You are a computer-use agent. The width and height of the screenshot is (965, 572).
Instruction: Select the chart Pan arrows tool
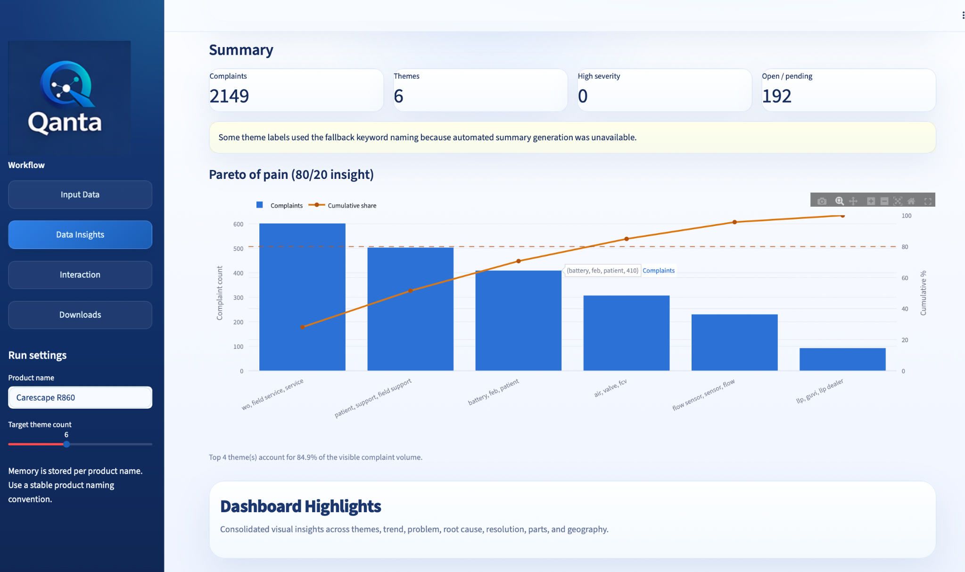853,201
